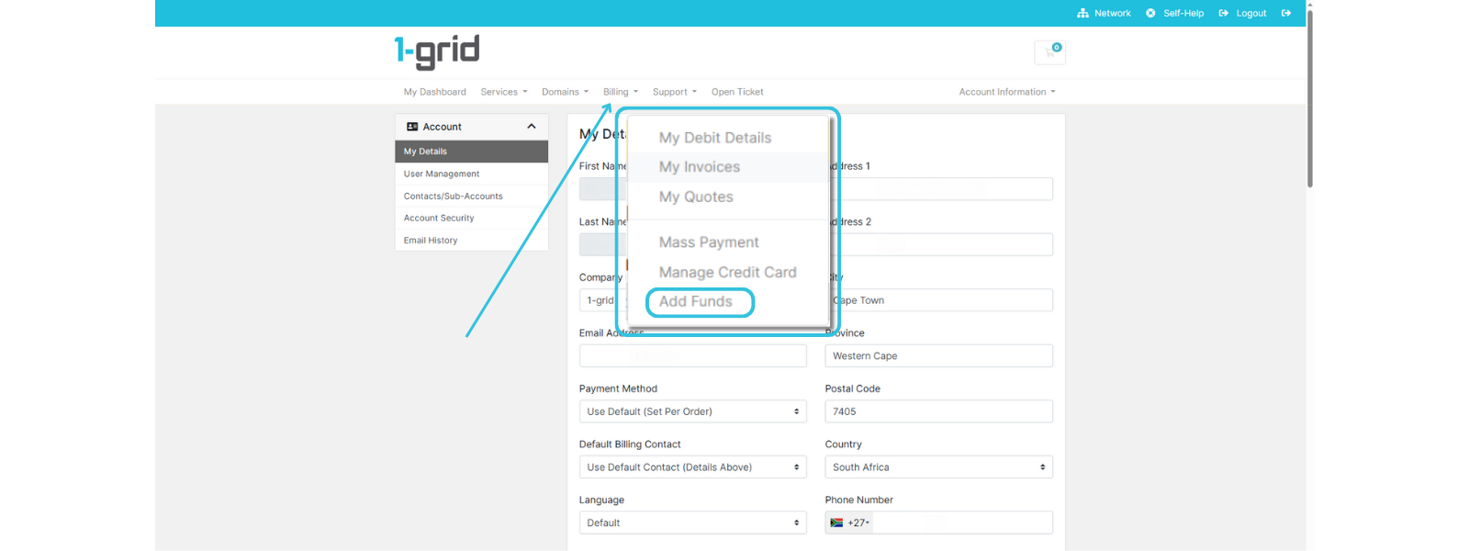Open the Account Security sidebar link
Viewport: 1469px width, 551px height.
[x=439, y=219]
